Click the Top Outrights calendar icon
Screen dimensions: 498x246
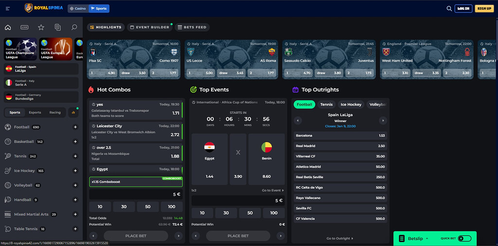295,90
